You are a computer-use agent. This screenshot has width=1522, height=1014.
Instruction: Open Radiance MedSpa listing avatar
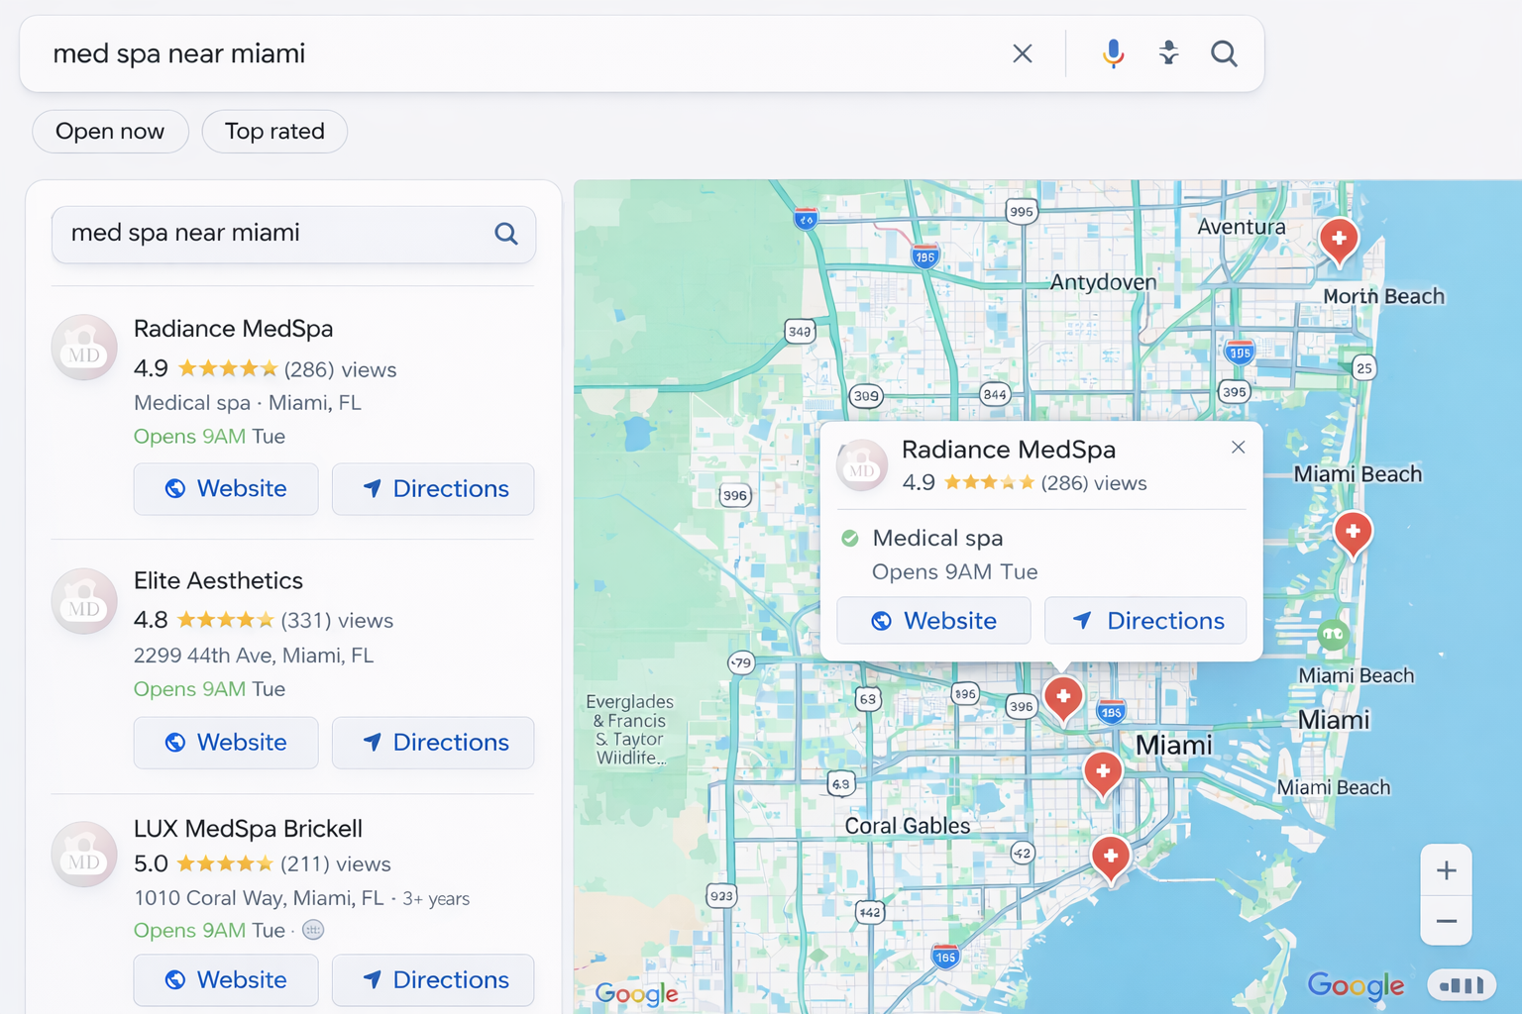click(x=84, y=348)
